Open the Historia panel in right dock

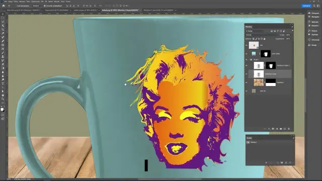click(x=313, y=31)
